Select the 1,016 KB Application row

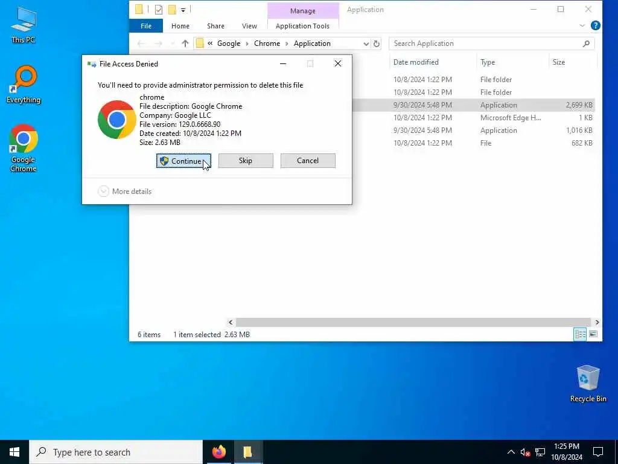tap(473, 130)
